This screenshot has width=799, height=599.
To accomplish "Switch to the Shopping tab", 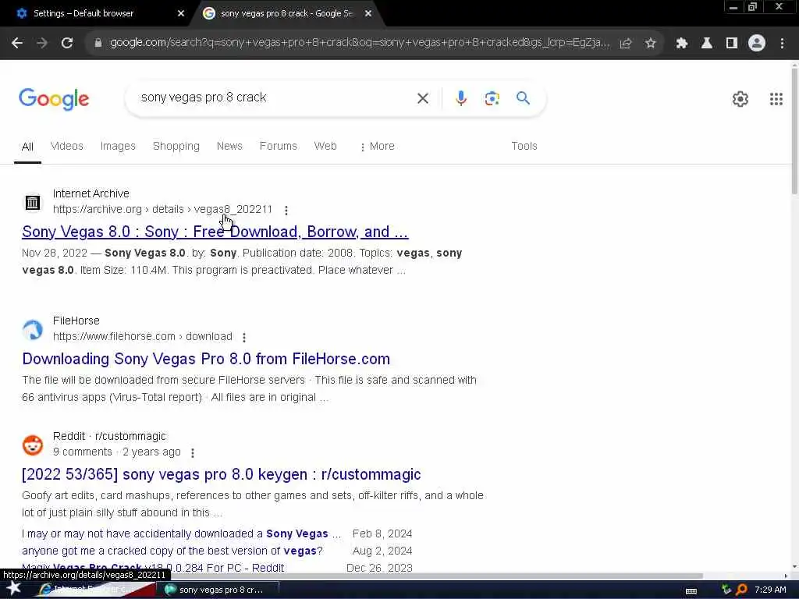I will point(176,146).
